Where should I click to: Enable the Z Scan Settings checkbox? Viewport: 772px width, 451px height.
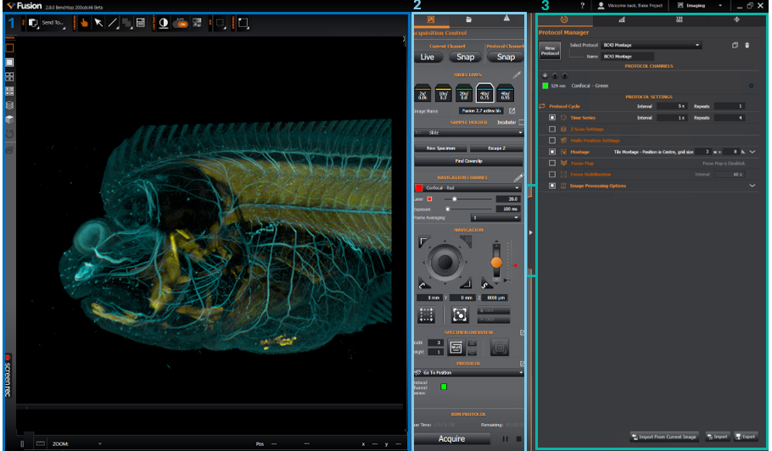coord(552,129)
